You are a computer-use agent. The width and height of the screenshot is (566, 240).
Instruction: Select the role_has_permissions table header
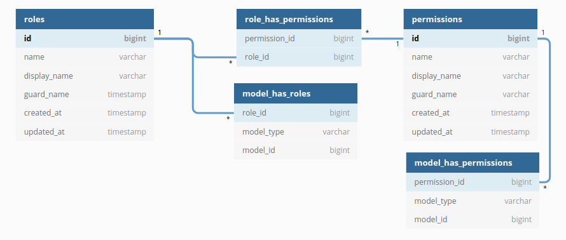click(299, 19)
